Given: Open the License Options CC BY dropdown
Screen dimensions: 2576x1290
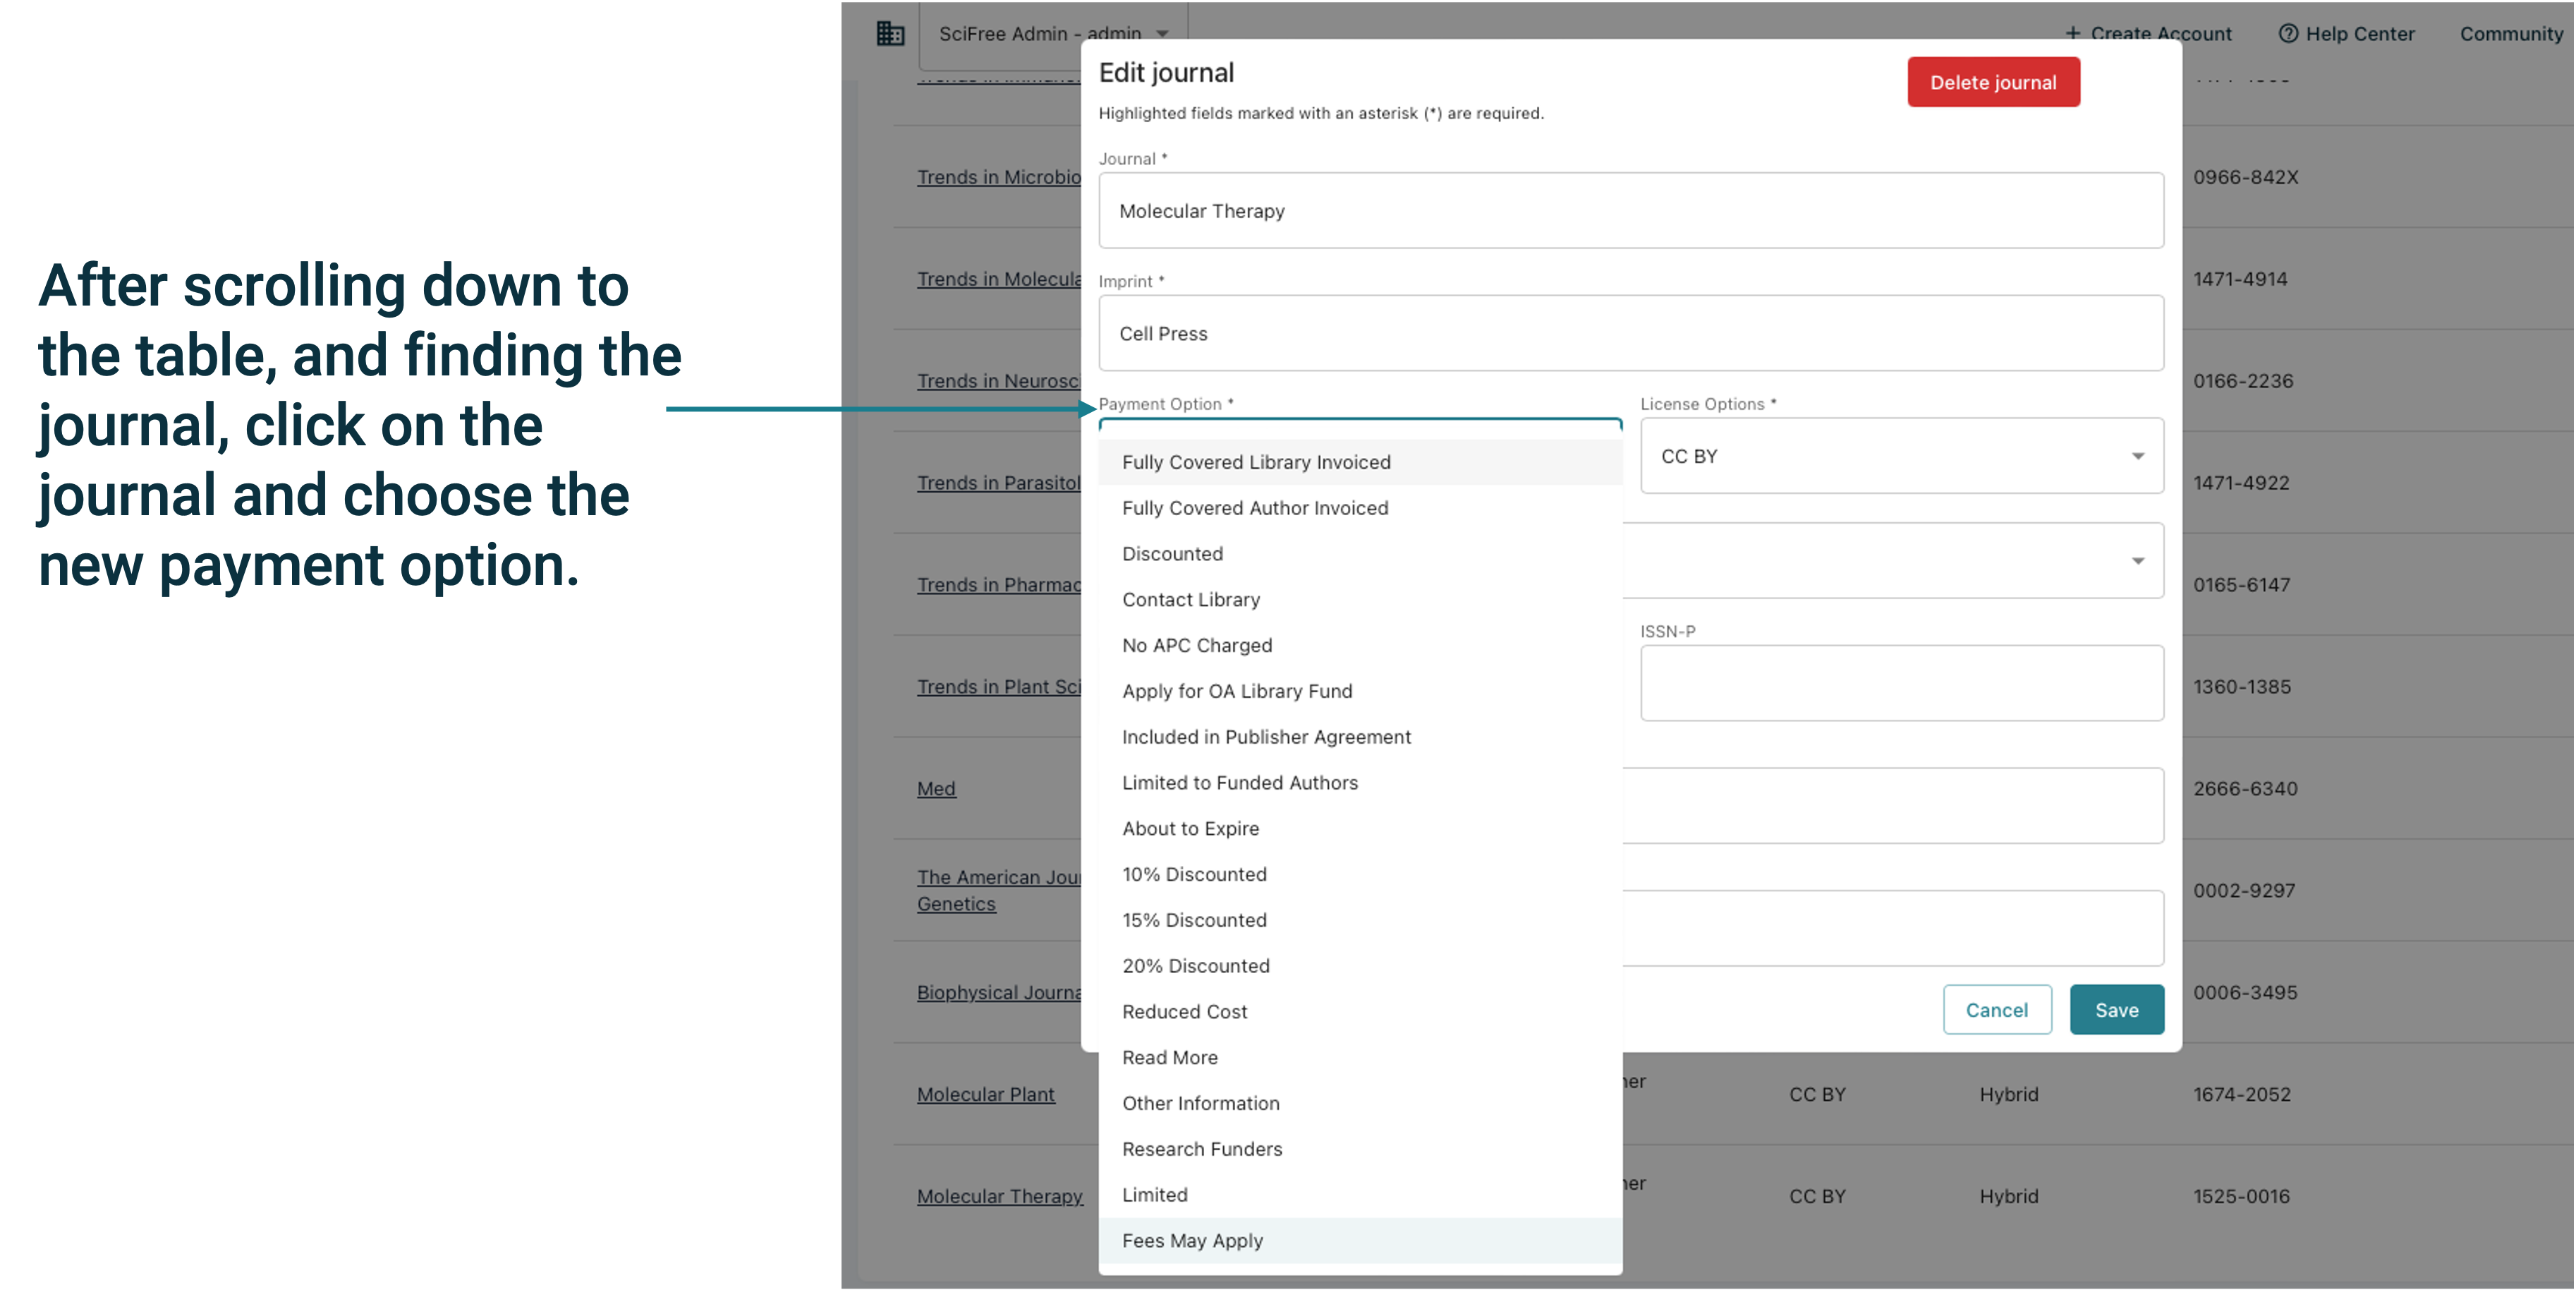Looking at the screenshot, I should [1900, 457].
